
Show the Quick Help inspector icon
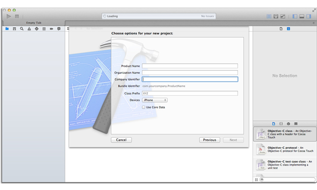(x=289, y=29)
